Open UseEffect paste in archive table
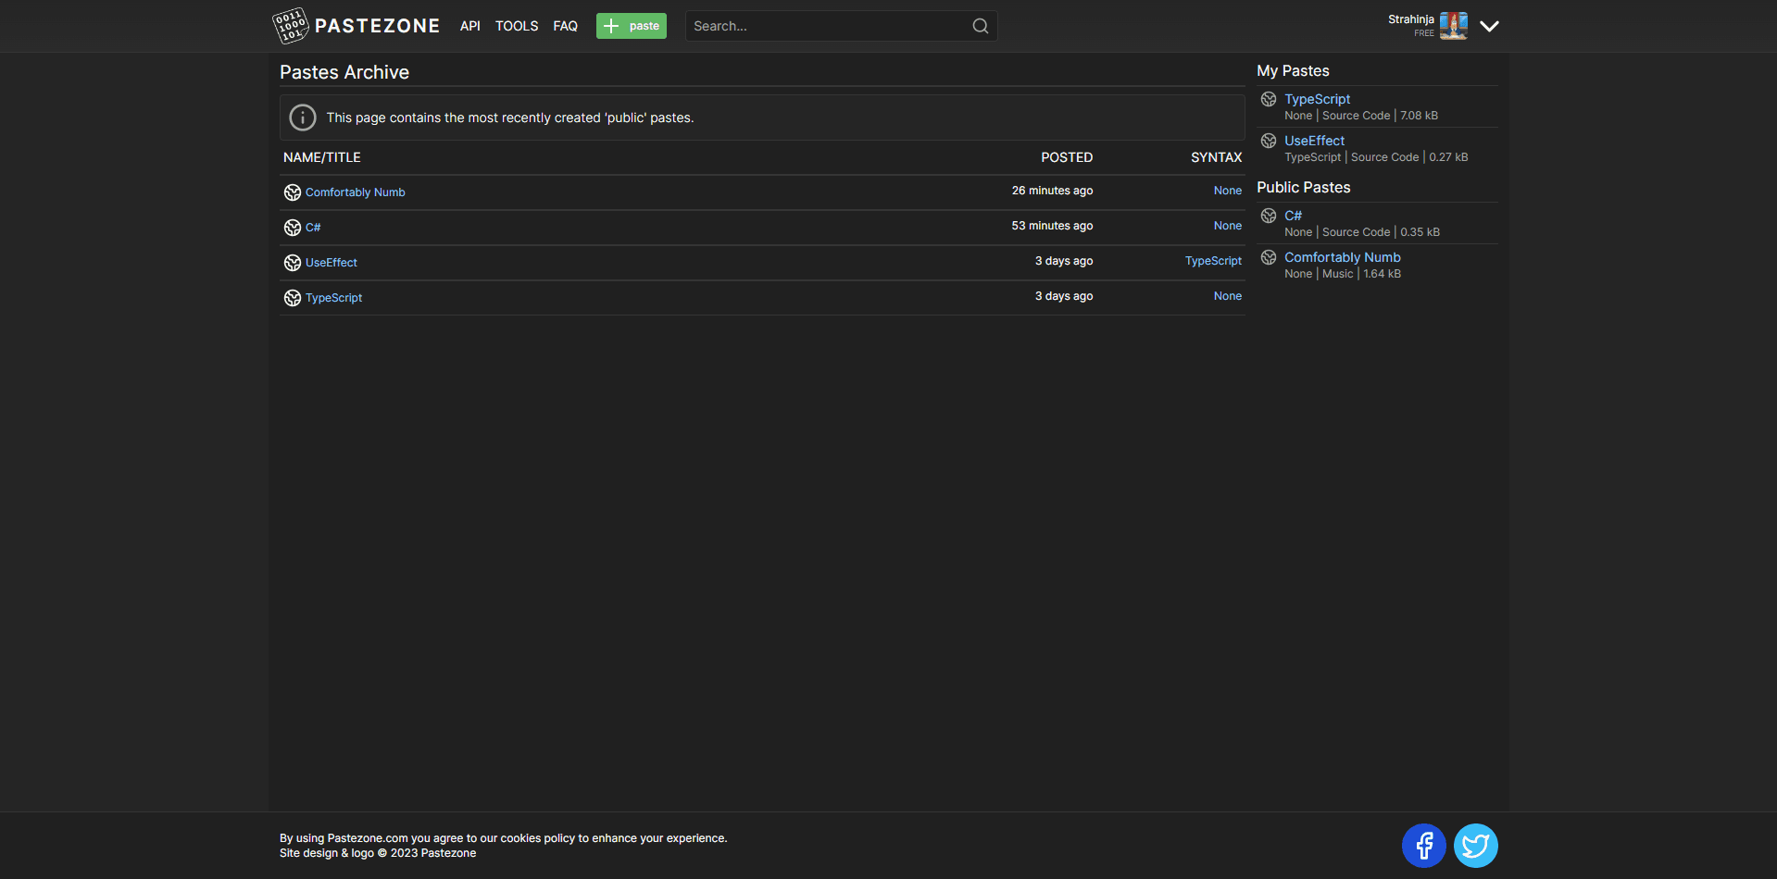This screenshot has width=1777, height=879. point(332,263)
